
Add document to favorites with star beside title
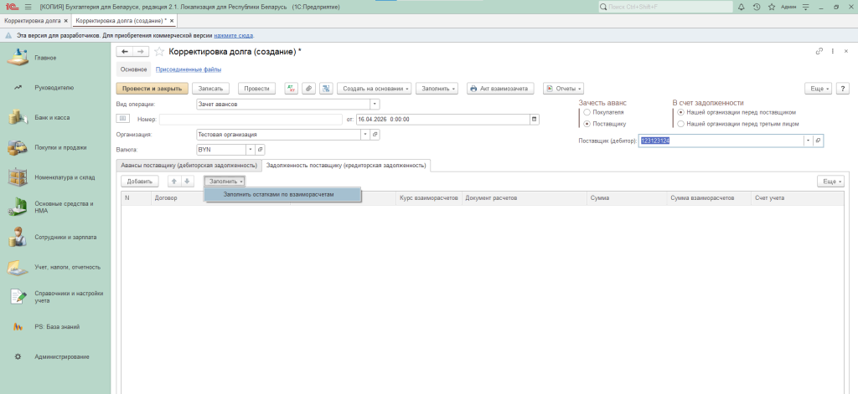tap(159, 52)
